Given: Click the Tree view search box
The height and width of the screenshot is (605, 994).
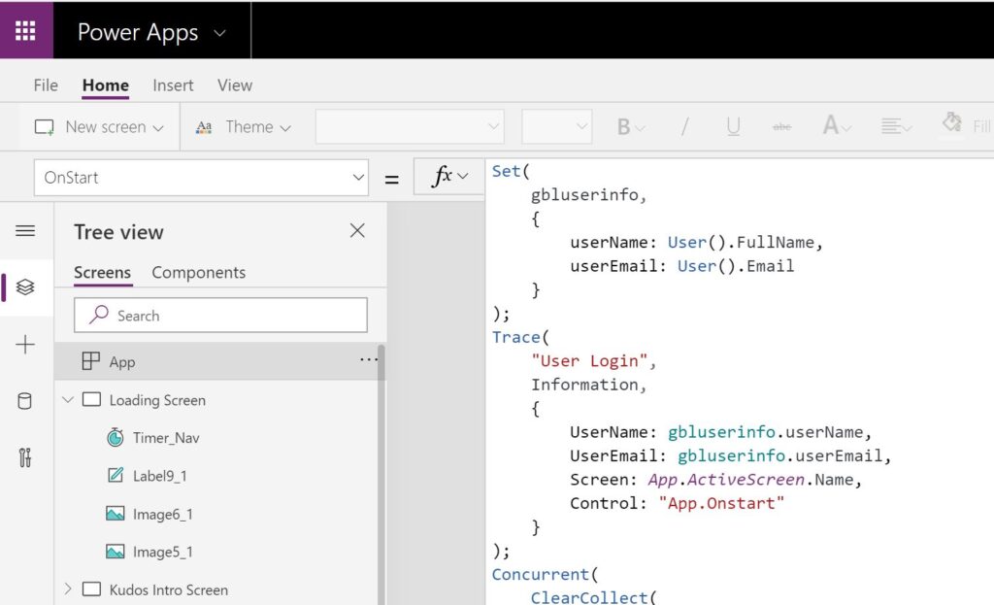Looking at the screenshot, I should pyautogui.click(x=220, y=315).
